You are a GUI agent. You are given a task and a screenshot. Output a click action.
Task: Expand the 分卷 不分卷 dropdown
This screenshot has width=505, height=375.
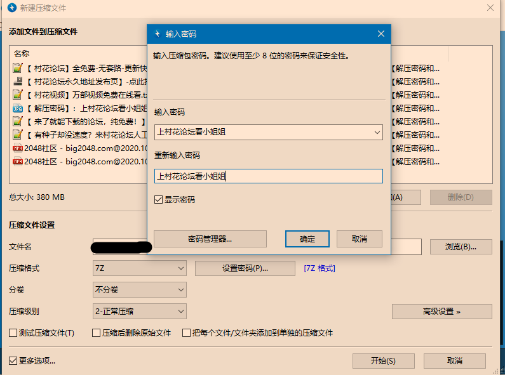[139, 290]
